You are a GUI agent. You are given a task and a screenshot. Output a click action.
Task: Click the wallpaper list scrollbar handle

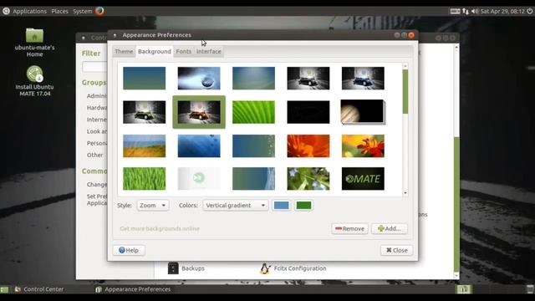coord(405,92)
